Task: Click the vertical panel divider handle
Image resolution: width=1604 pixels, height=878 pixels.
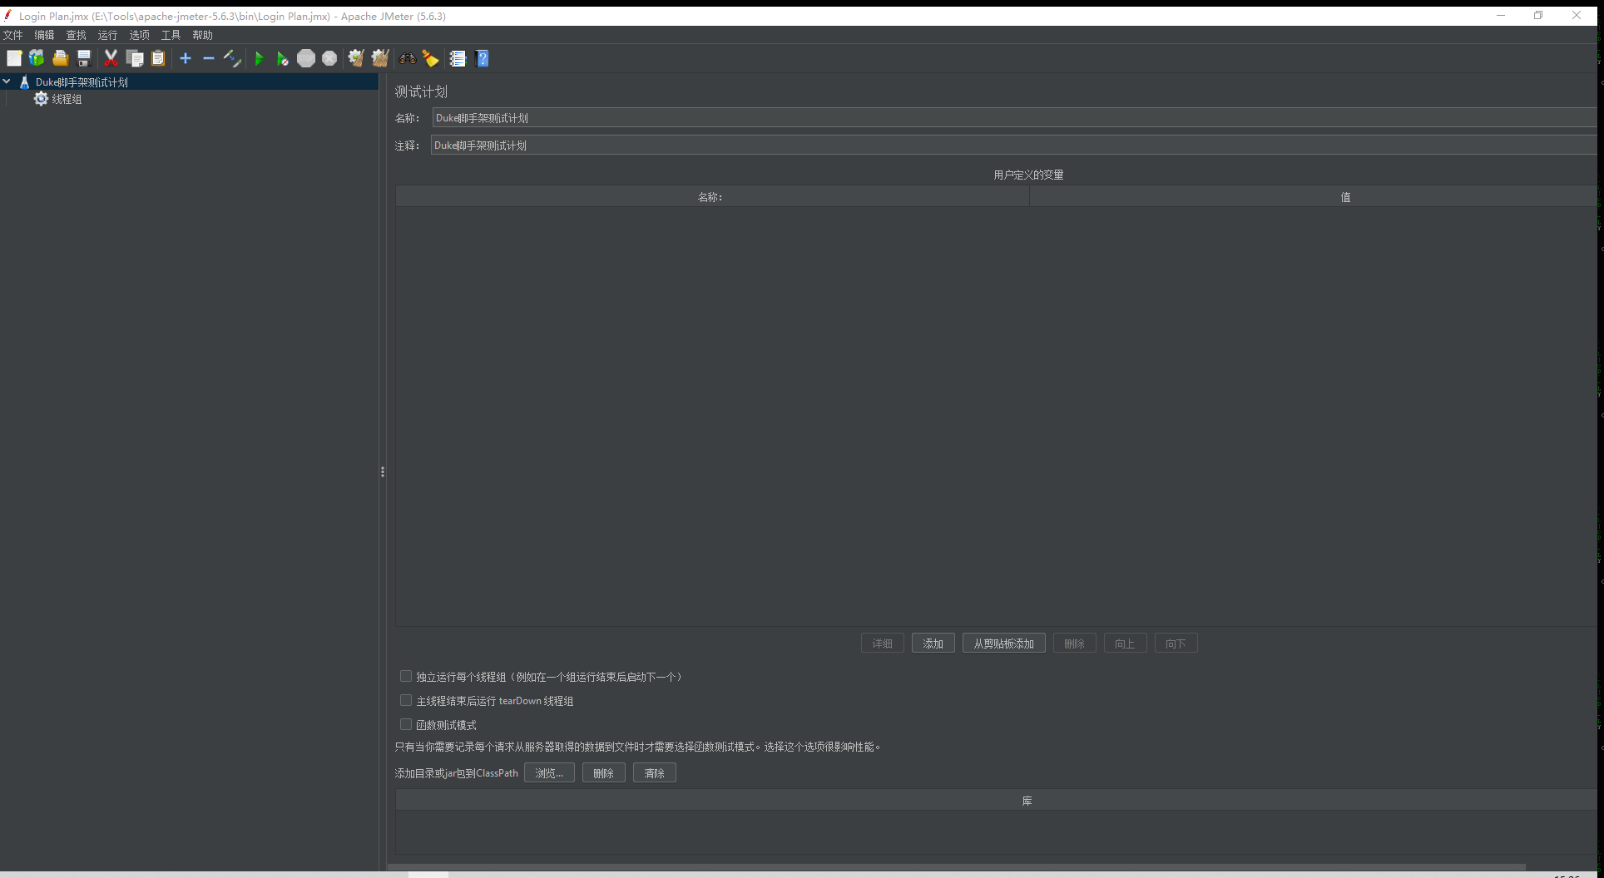Action: (x=383, y=471)
